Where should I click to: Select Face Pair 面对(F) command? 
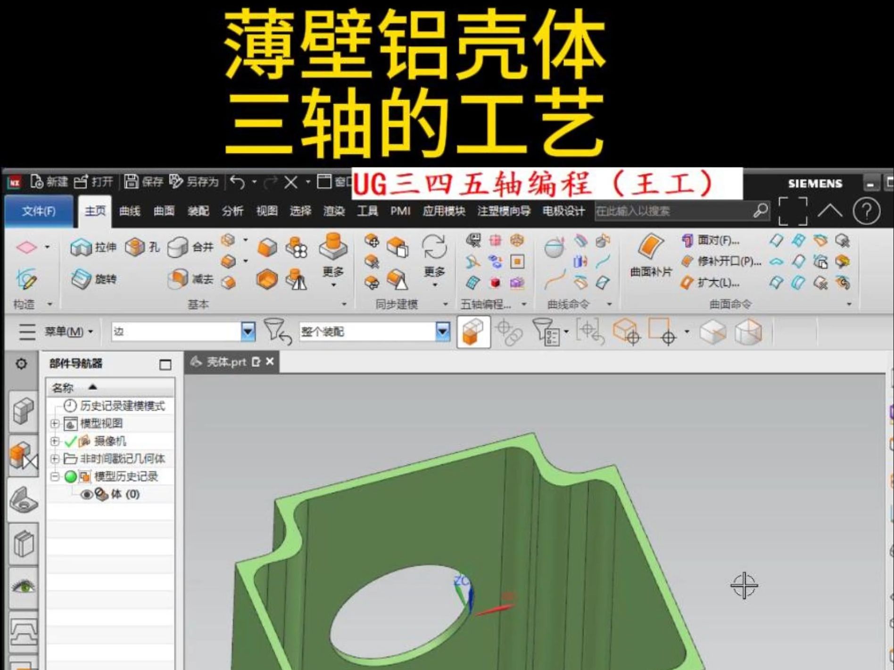712,241
